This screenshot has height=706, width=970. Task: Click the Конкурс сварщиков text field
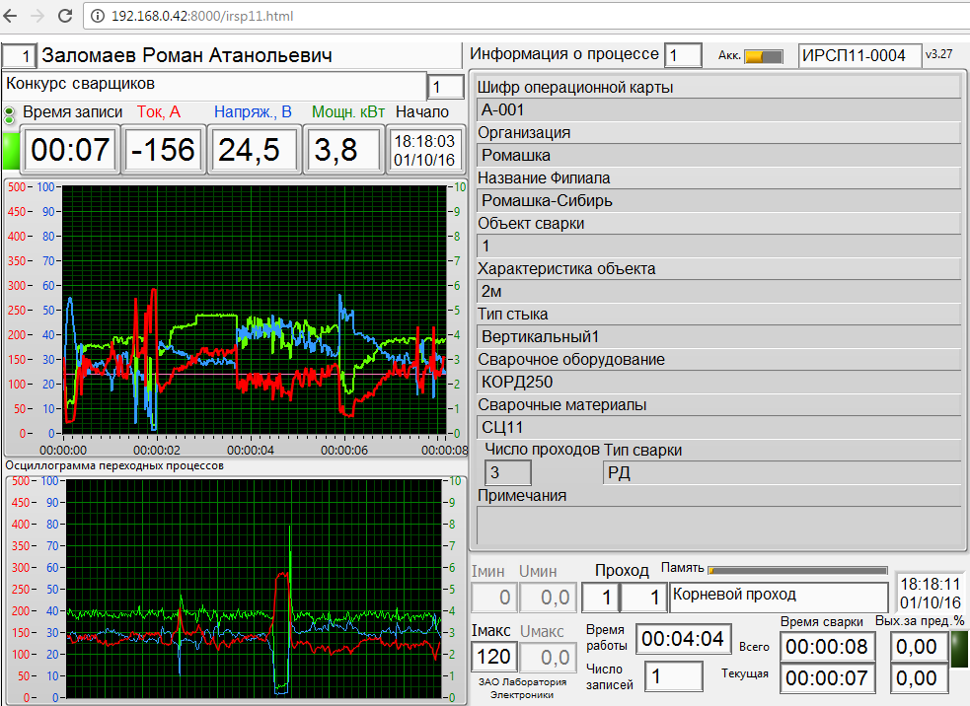point(212,85)
